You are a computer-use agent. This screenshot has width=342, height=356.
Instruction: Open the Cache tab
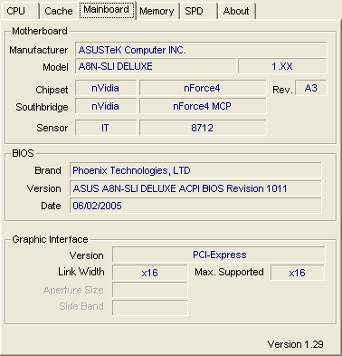point(59,11)
